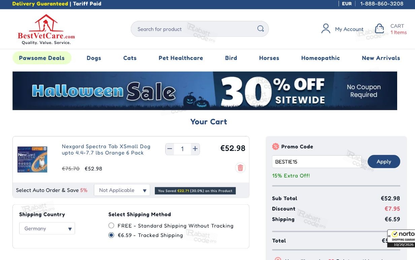Image resolution: width=415 pixels, height=260 pixels.
Task: Click the struck-through price €75.70
Action: 71,169
